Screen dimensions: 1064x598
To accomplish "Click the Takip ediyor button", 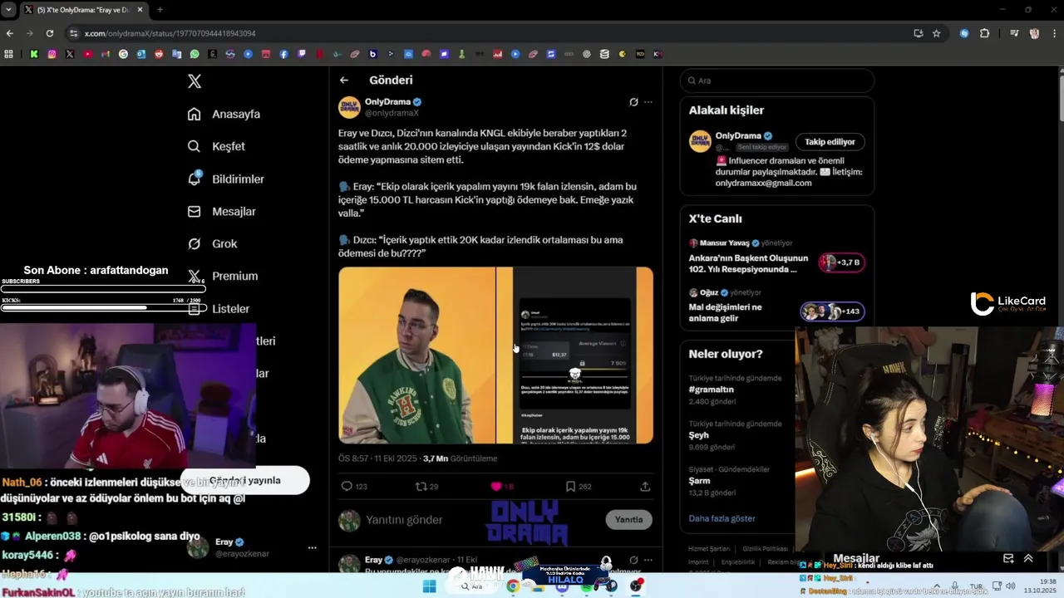I will (x=830, y=142).
